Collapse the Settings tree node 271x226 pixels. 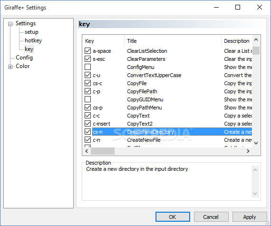[10, 24]
